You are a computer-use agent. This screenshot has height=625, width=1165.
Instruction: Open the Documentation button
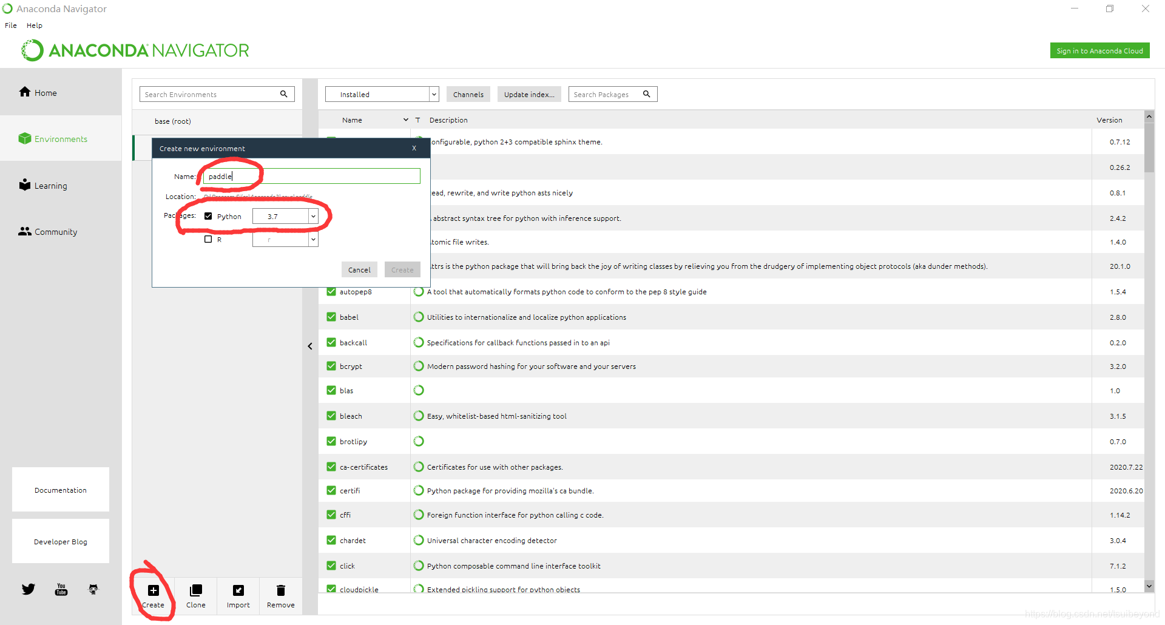[61, 490]
